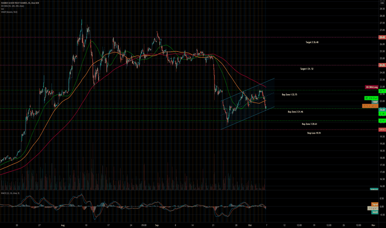This screenshot has width=386, height=228.
Task: Click the teal MACD value label
Action: [x=375, y=212]
